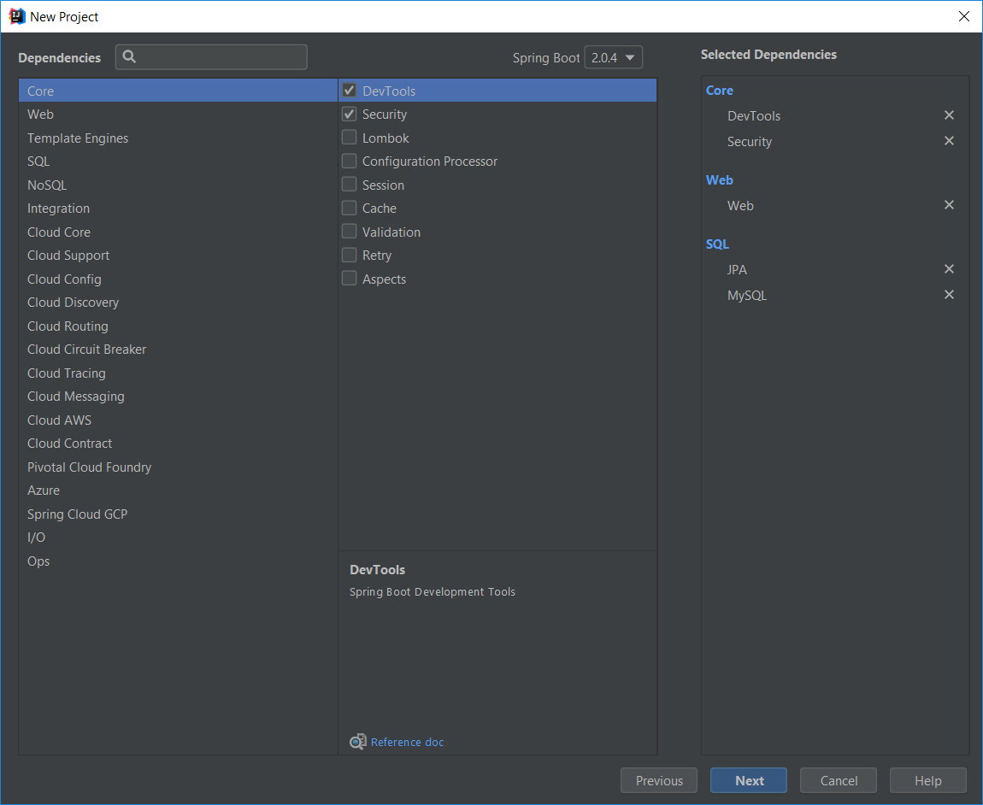The width and height of the screenshot is (983, 805).
Task: Check Configuration Processor dependency
Action: click(x=350, y=162)
